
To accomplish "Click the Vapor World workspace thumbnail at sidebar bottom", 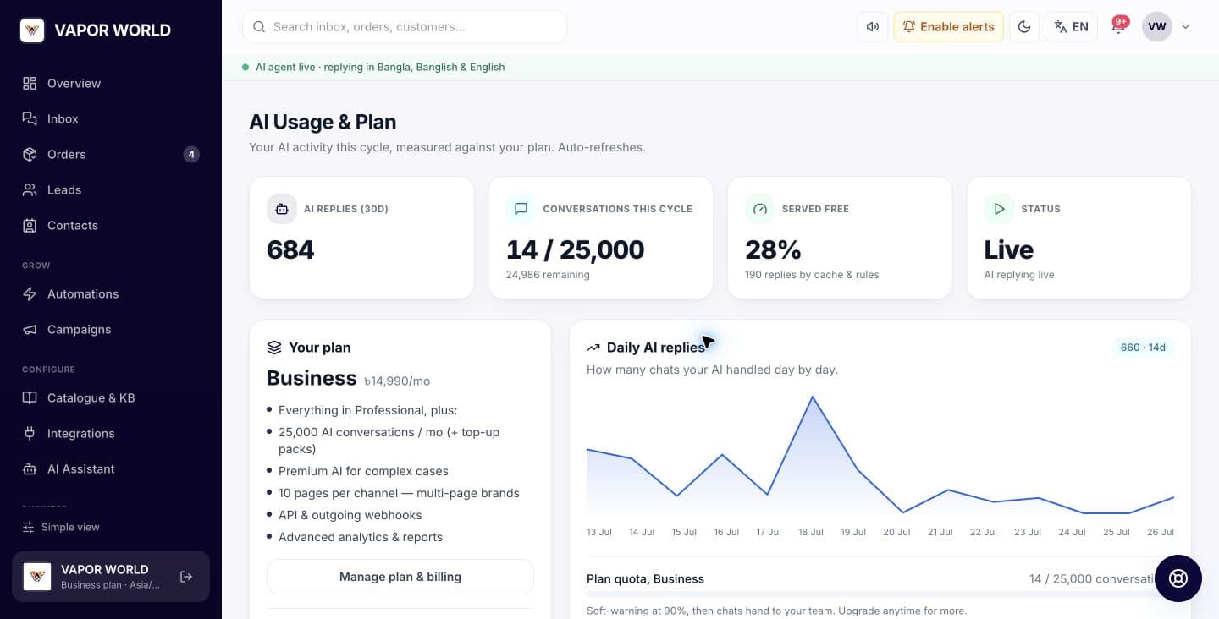I will pos(37,577).
